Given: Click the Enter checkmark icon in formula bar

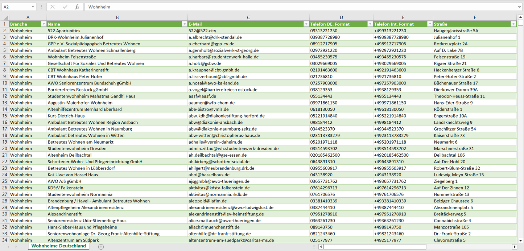Looking at the screenshot, I should click(65, 7).
